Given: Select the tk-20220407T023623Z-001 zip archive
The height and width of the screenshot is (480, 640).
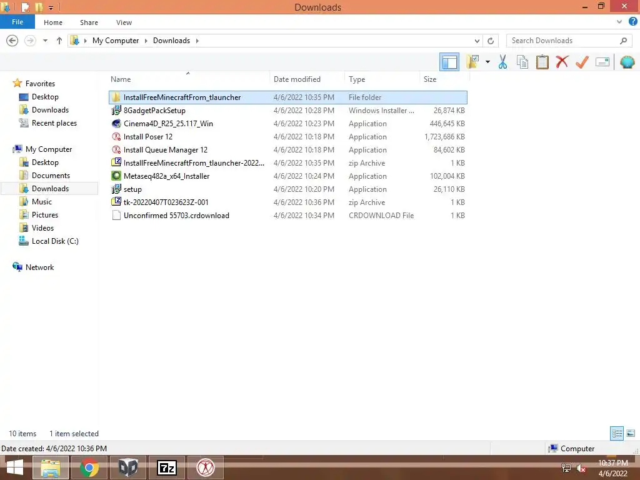Looking at the screenshot, I should [x=287, y=202].
